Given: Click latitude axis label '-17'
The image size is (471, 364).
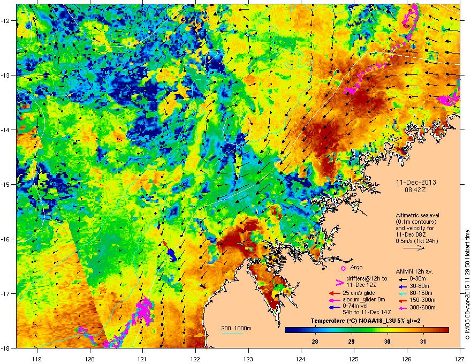Looking at the screenshot, I should click(5, 293).
